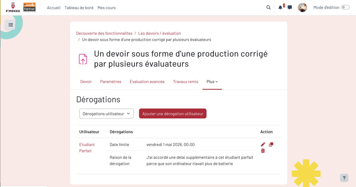356x187 pixels.
Task: Edit the Etudiant Parfait override with pencil icon
Action: tap(263, 144)
